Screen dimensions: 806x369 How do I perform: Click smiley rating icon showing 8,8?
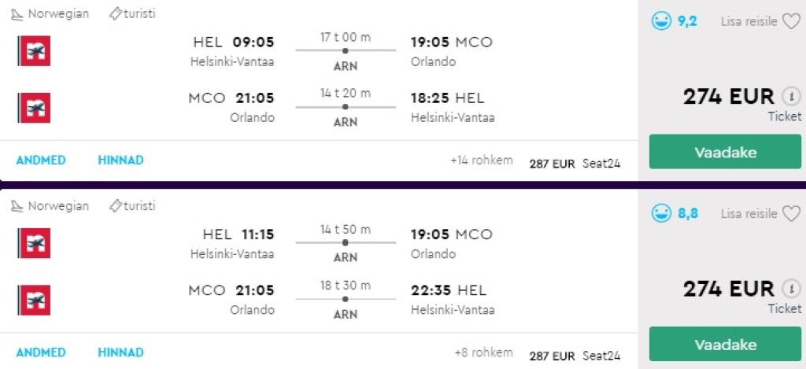coord(661,213)
